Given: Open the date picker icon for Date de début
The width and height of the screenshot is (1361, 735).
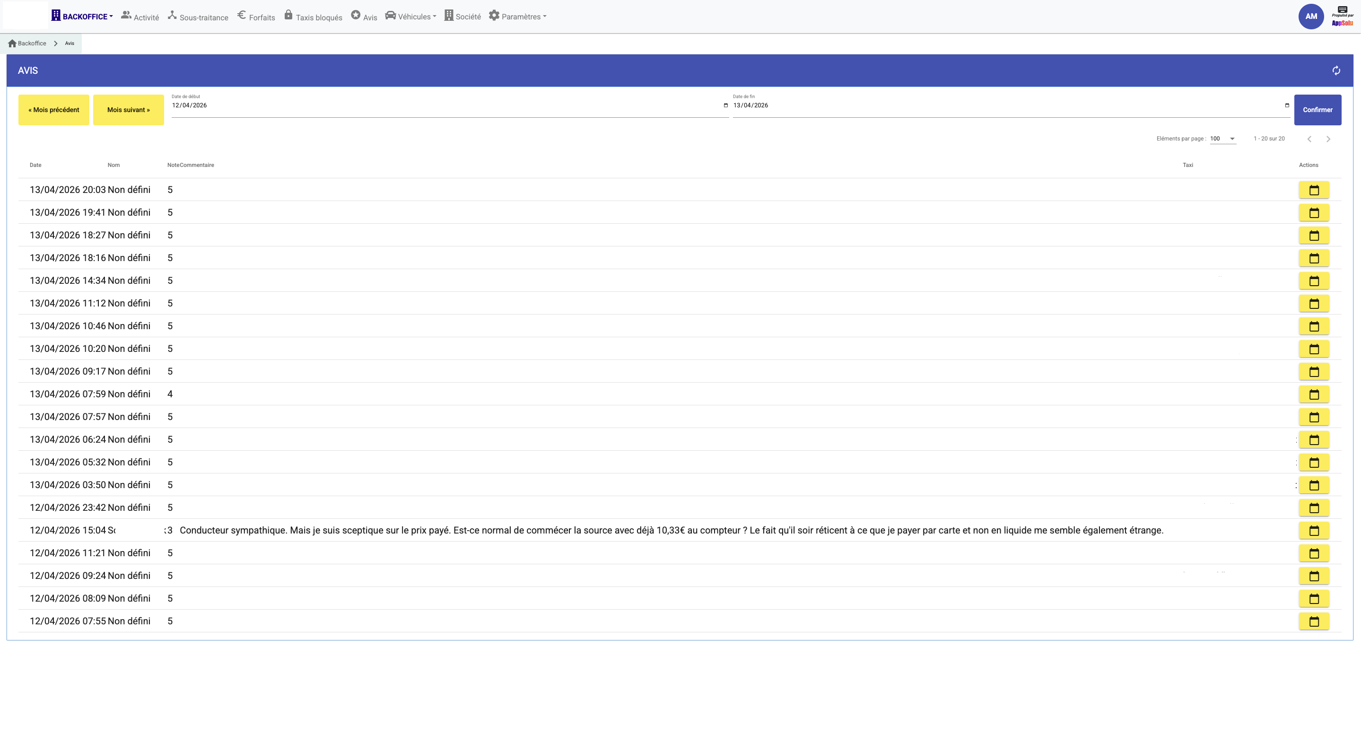Looking at the screenshot, I should [725, 105].
